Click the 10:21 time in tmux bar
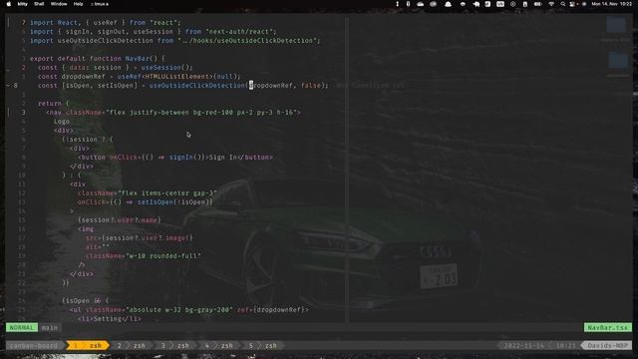The height and width of the screenshot is (359, 638). click(x=566, y=346)
